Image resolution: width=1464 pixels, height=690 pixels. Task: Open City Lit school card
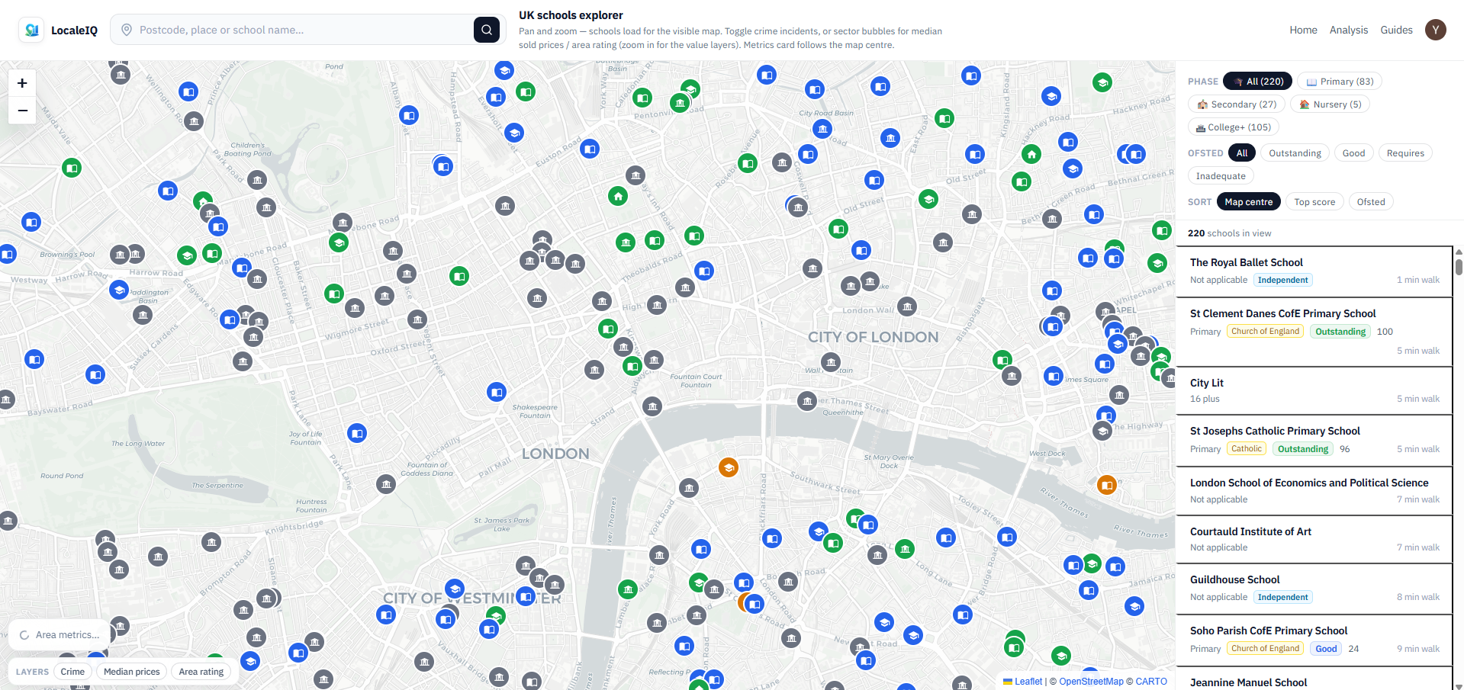pos(1314,391)
